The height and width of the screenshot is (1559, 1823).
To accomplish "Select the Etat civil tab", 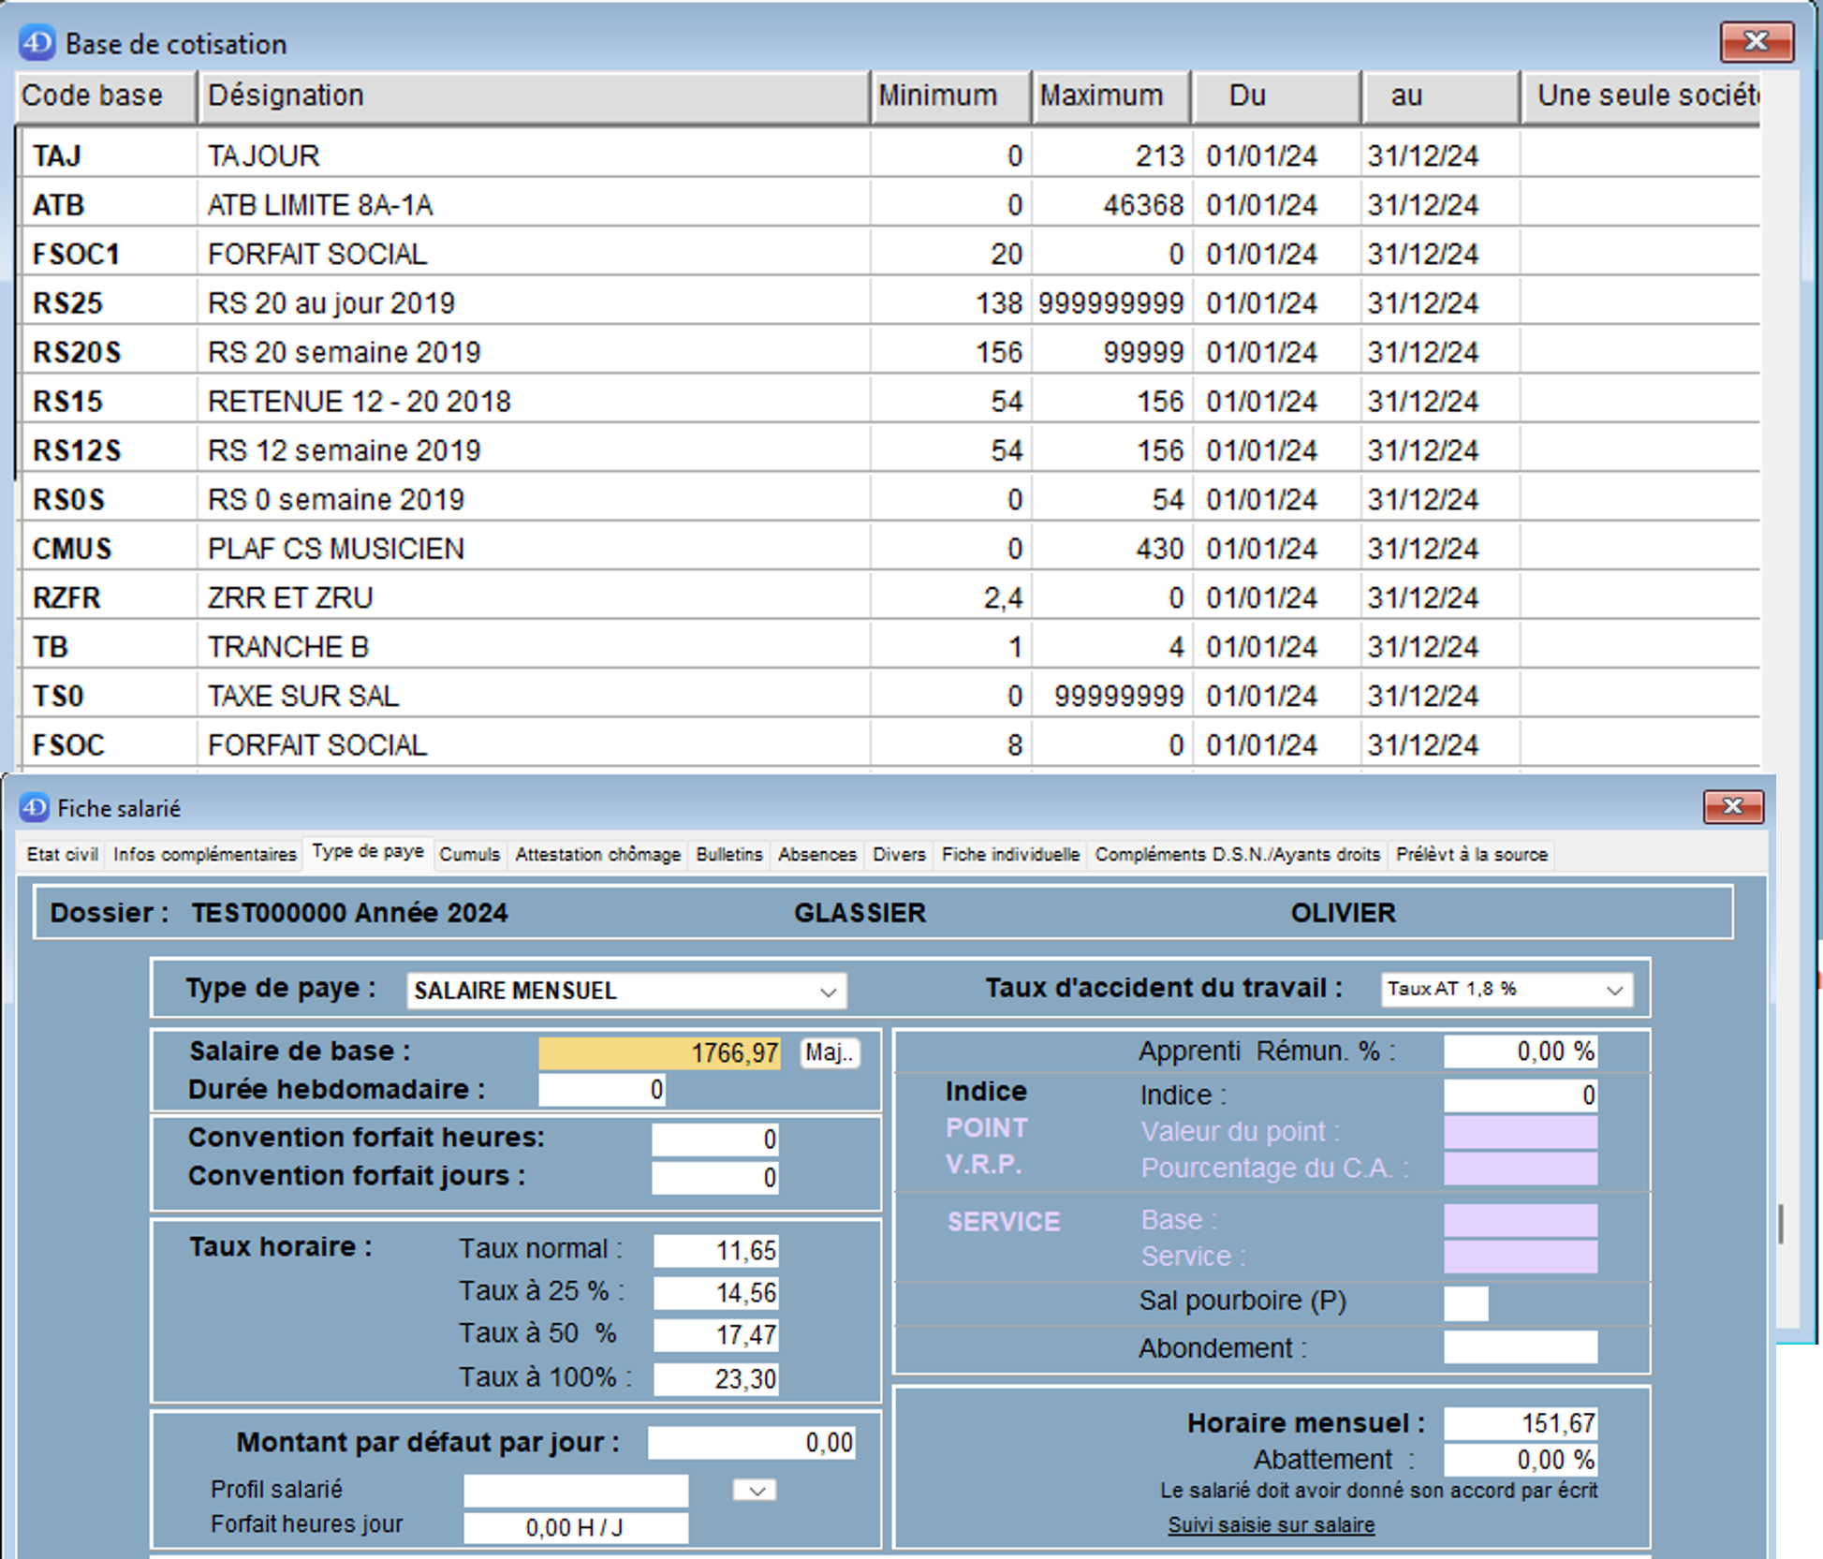I will pyautogui.click(x=62, y=854).
